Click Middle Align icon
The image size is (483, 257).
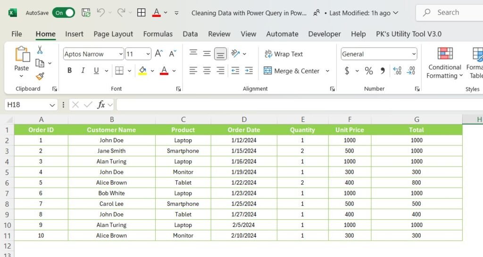[x=207, y=54]
